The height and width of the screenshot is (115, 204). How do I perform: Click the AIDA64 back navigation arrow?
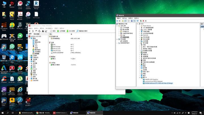pyautogui.click(x=30, y=31)
